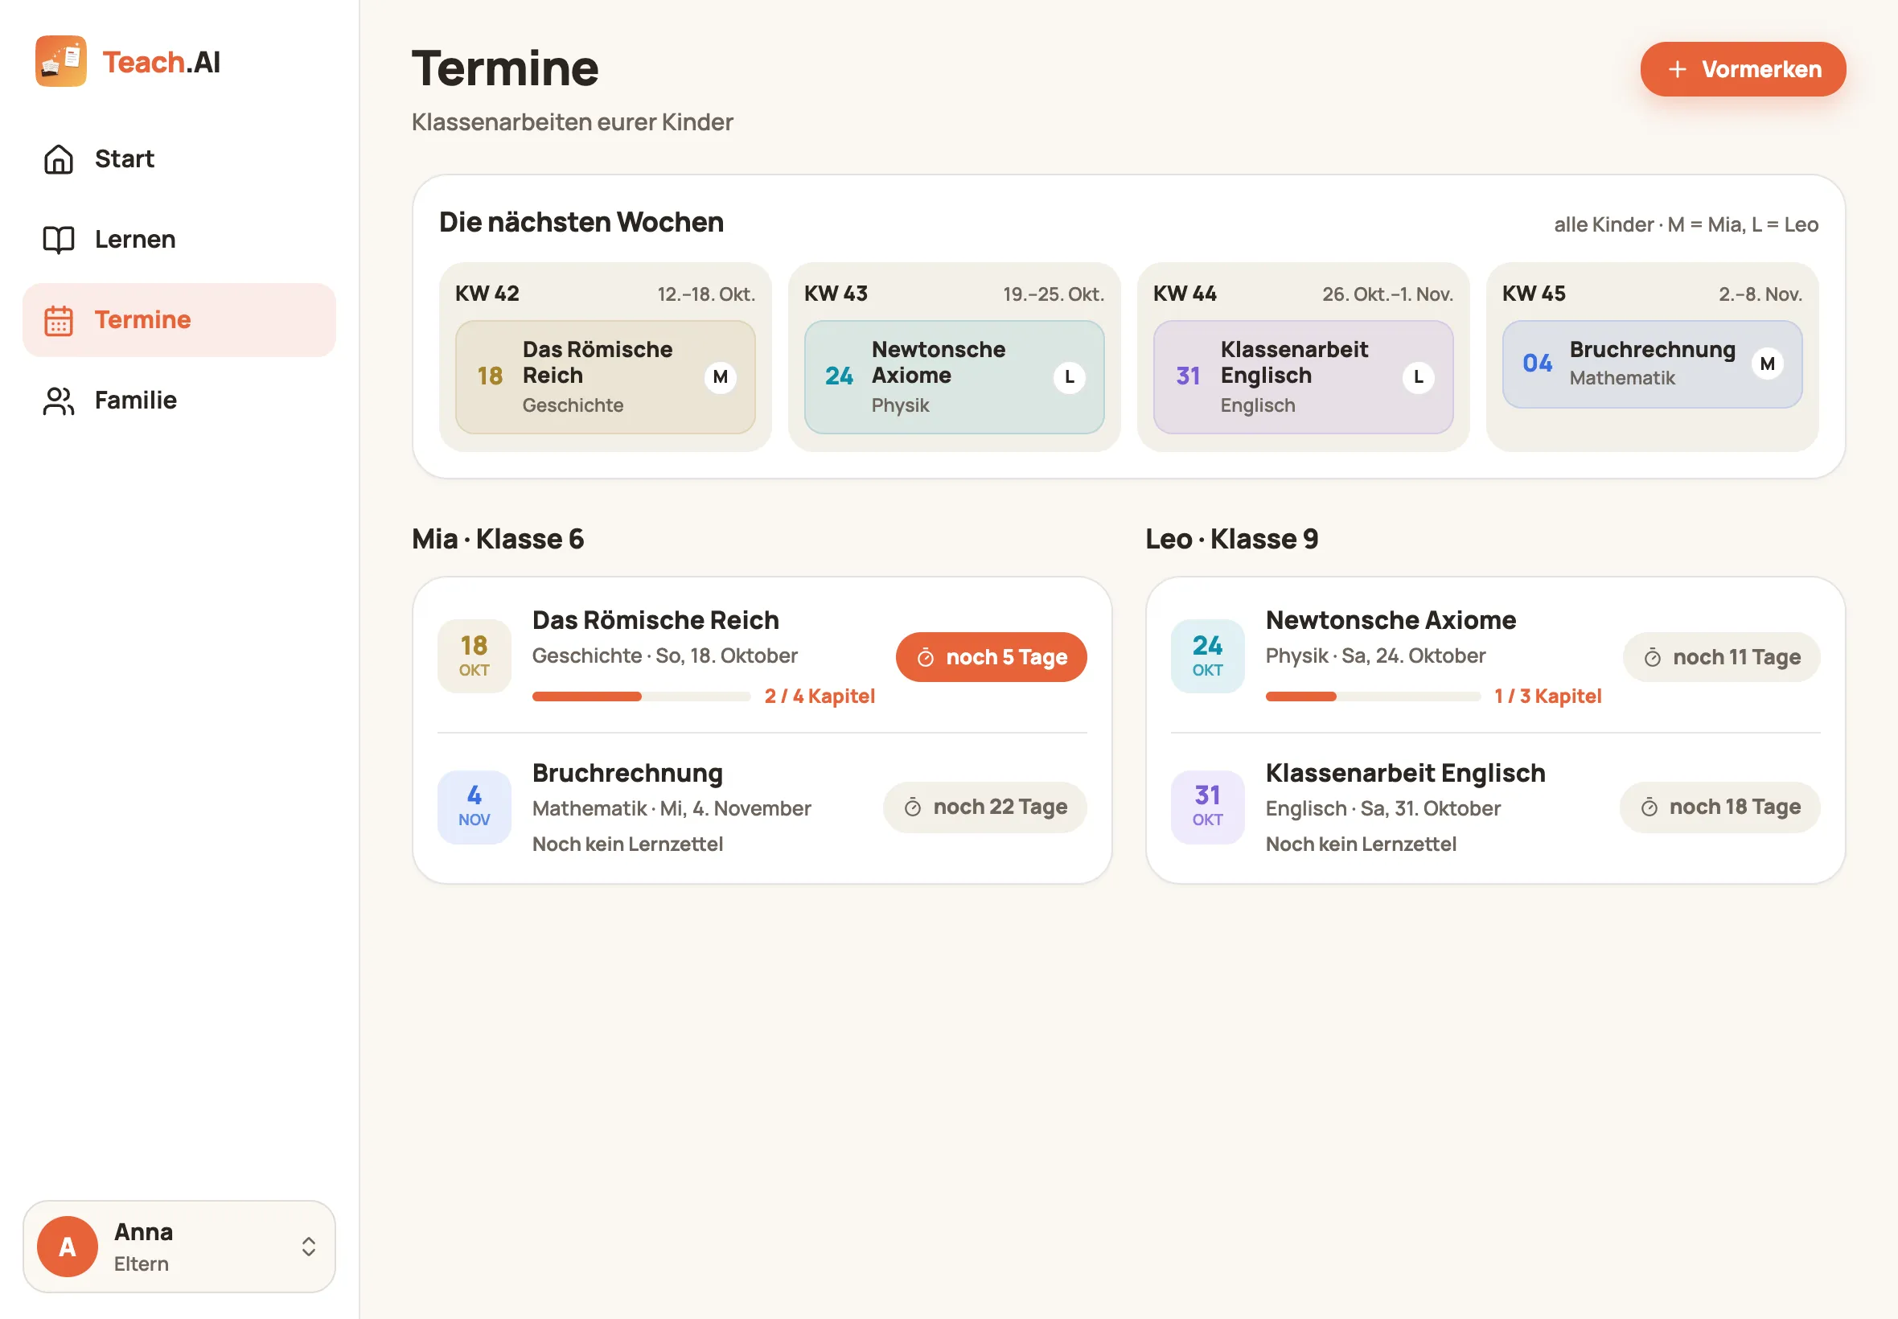
Task: Open Das Römische Reich card in KW 42
Action: 605,377
